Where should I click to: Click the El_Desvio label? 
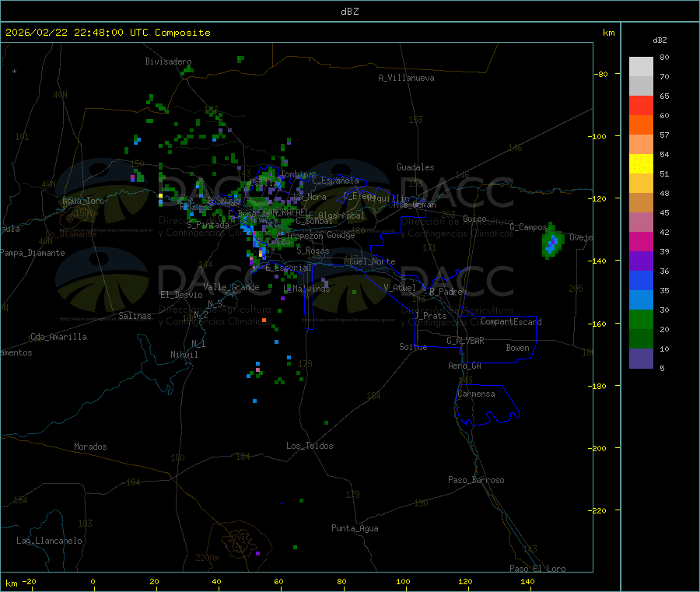tap(182, 295)
